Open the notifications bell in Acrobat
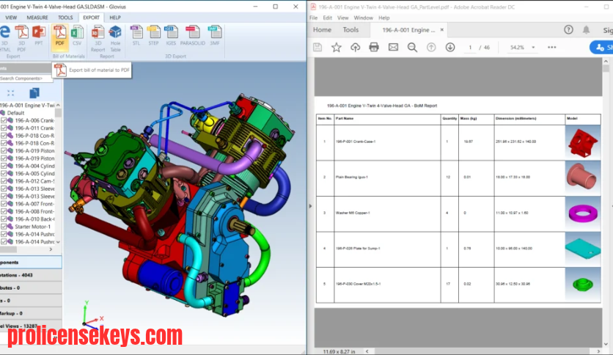 (586, 30)
